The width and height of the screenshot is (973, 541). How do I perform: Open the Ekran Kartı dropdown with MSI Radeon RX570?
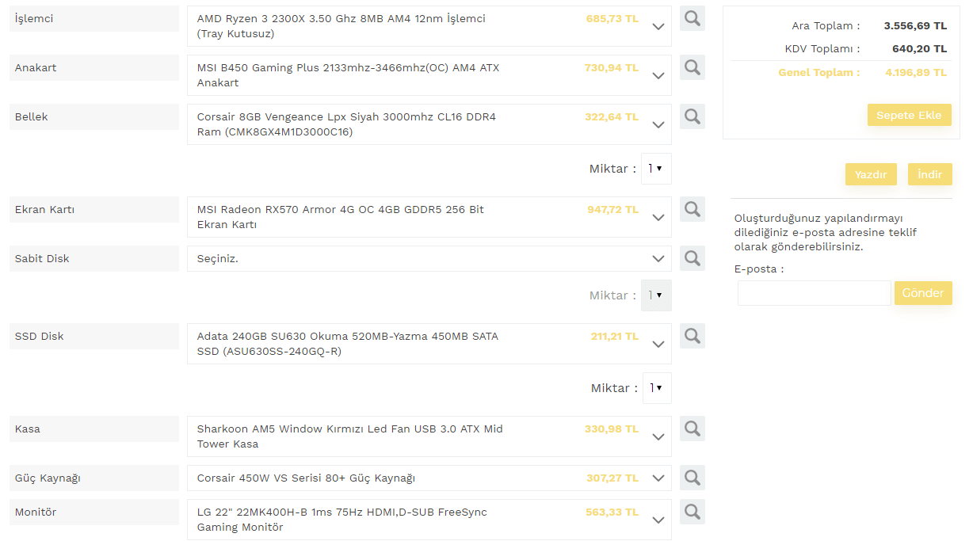pos(429,217)
